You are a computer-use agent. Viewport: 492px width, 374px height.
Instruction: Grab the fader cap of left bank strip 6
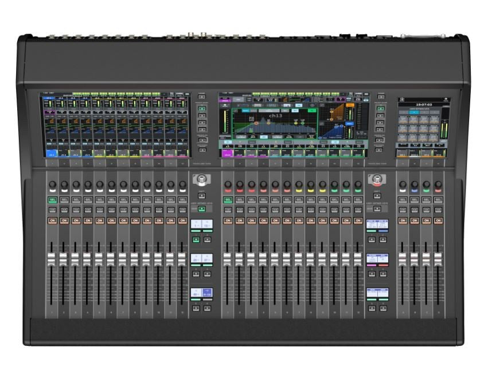pos(111,259)
